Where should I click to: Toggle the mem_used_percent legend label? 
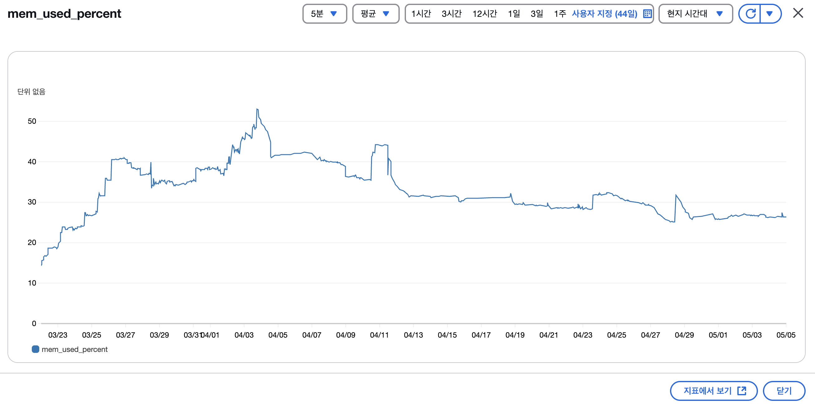pyautogui.click(x=75, y=349)
